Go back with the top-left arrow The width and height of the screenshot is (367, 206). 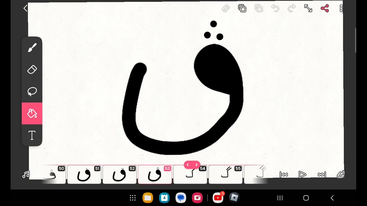tap(25, 8)
